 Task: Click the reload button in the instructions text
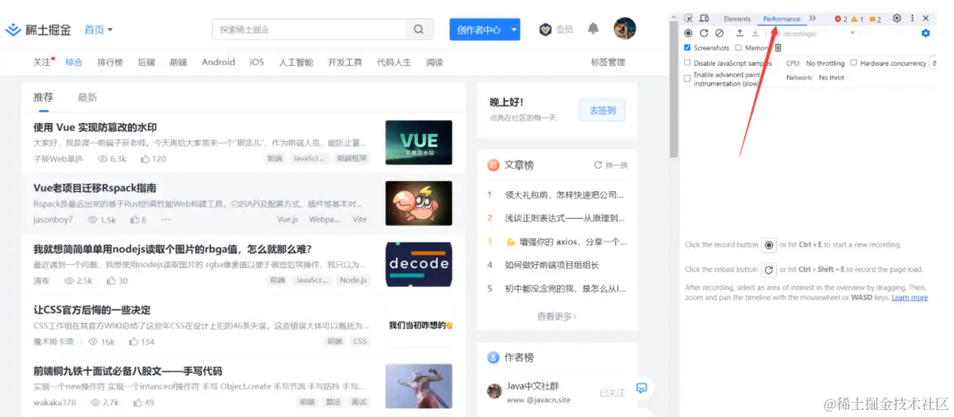tap(770, 270)
